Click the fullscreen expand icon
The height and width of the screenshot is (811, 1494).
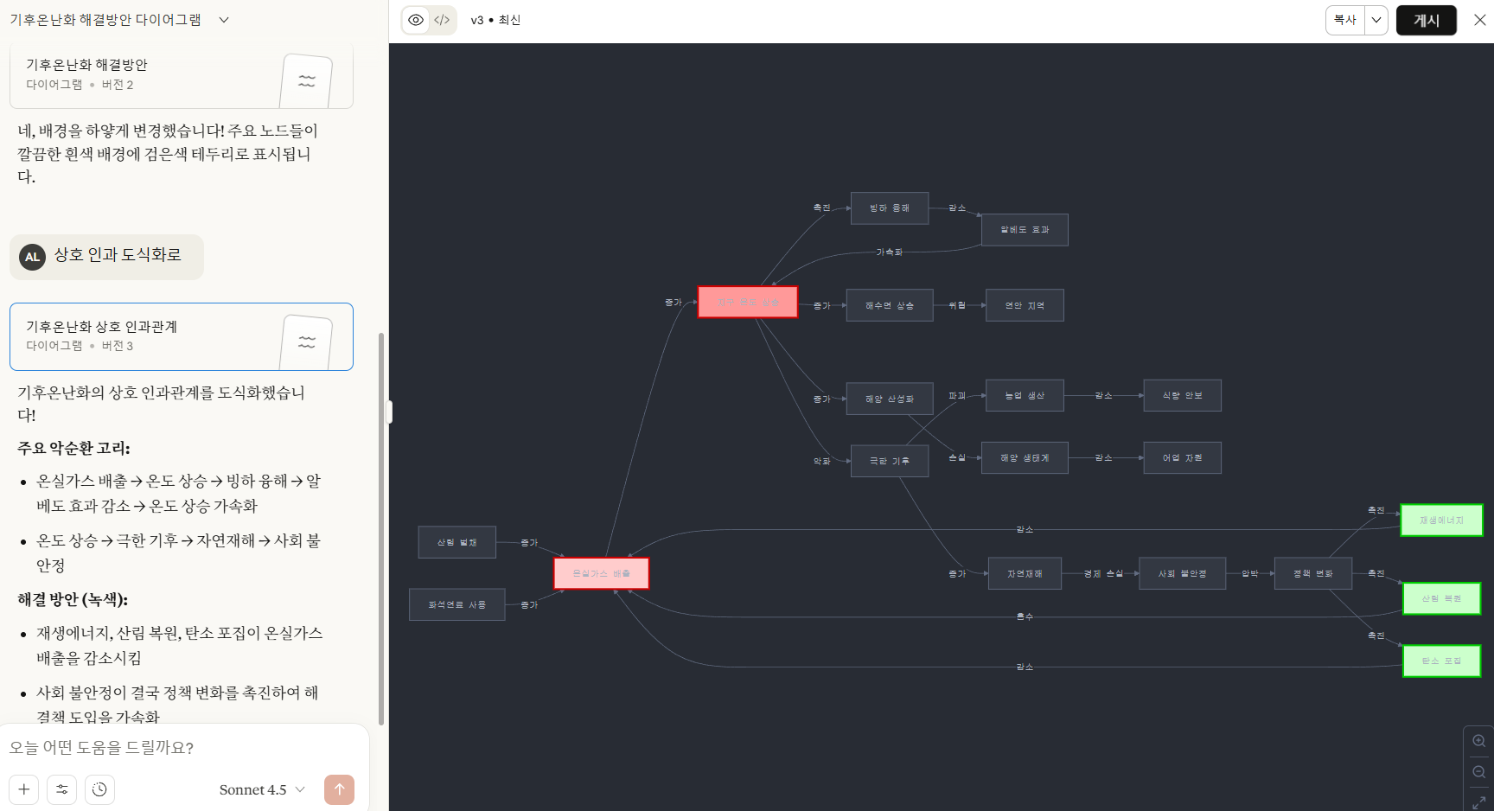coord(1479,802)
